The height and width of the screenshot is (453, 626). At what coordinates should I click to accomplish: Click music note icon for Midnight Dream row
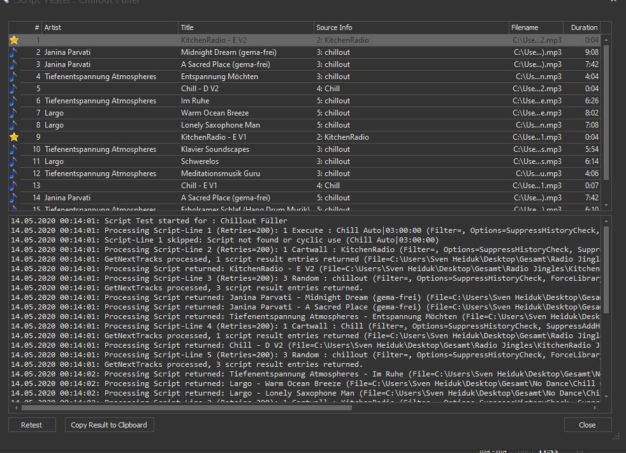13,52
